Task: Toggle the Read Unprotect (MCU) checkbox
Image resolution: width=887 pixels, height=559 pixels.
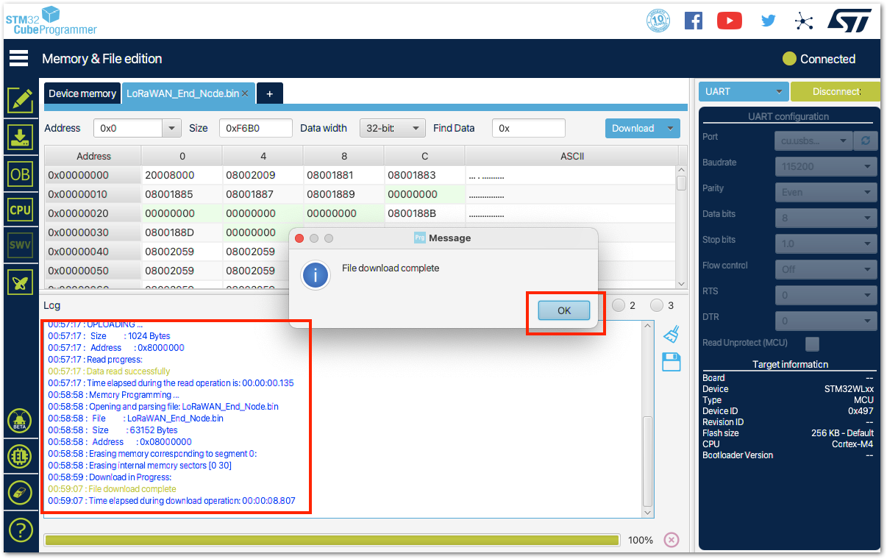Action: (x=812, y=343)
